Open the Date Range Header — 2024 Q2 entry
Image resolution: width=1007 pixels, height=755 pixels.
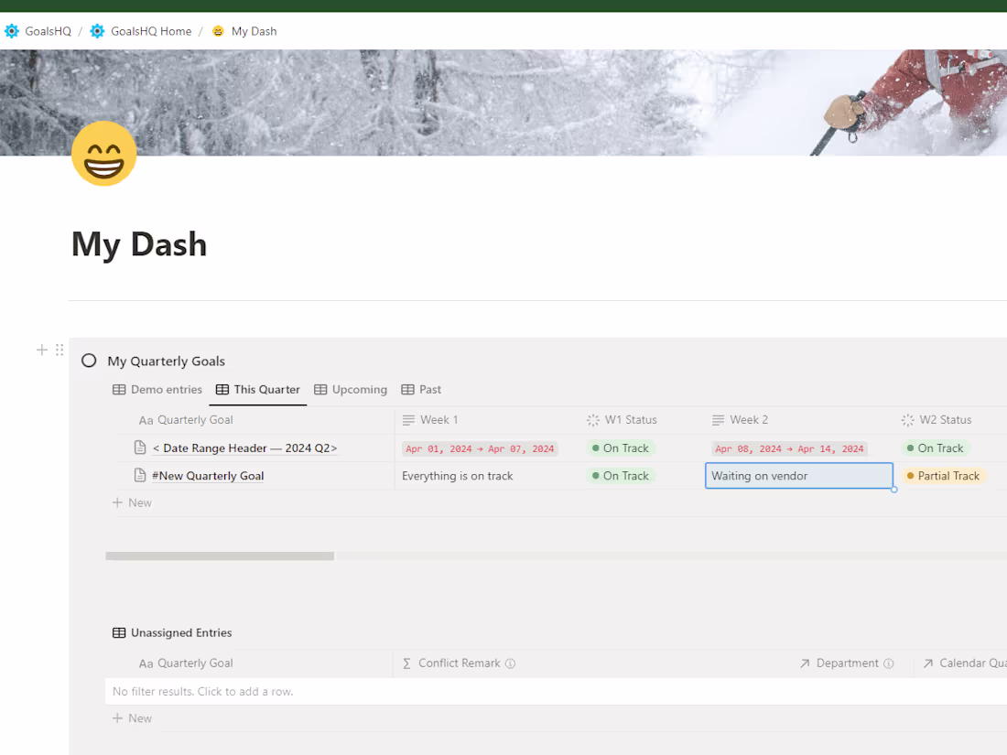click(x=244, y=448)
